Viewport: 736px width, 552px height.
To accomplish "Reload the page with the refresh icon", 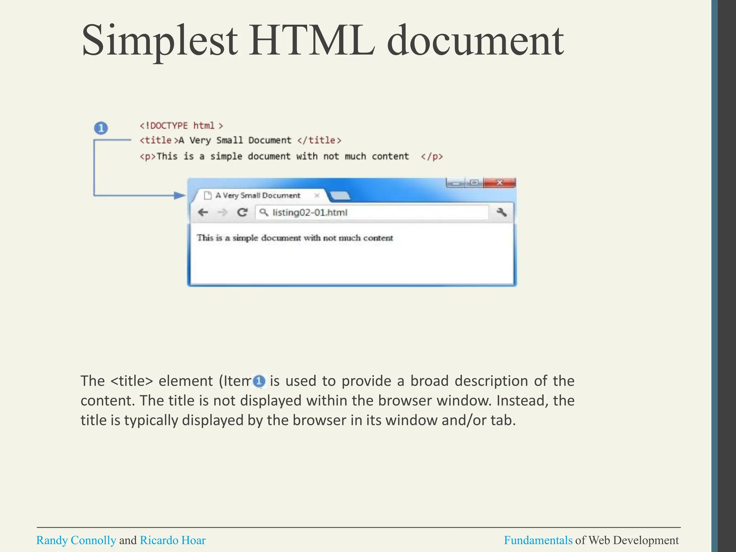I will pos(243,212).
